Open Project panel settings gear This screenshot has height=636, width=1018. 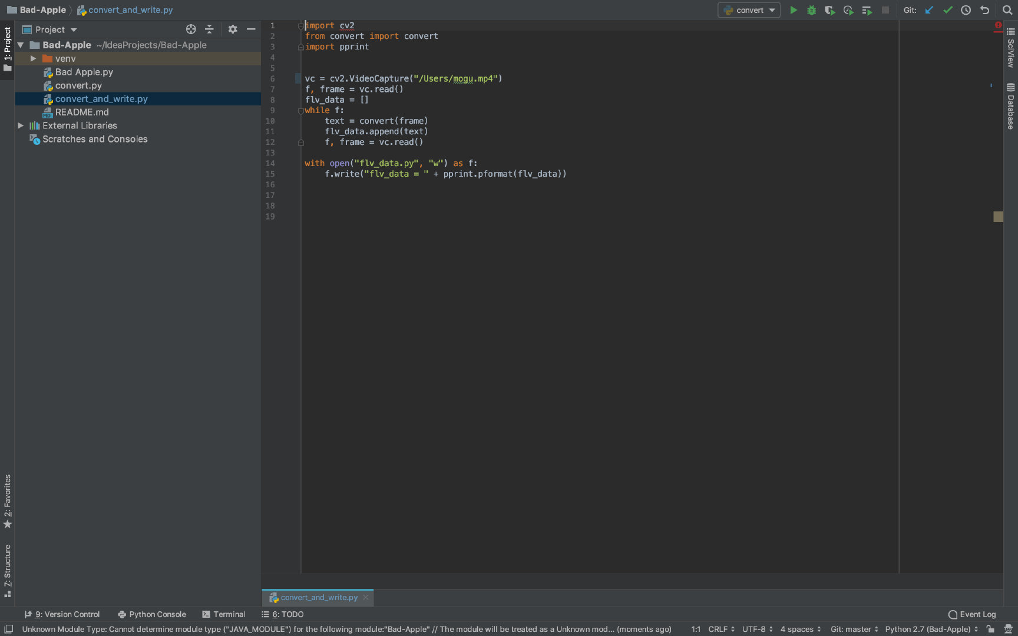coord(233,29)
